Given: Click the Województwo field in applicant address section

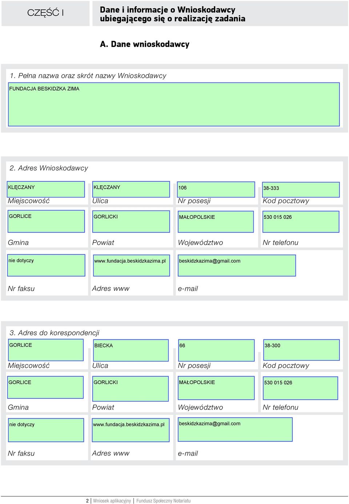Looking at the screenshot, I should (x=216, y=221).
